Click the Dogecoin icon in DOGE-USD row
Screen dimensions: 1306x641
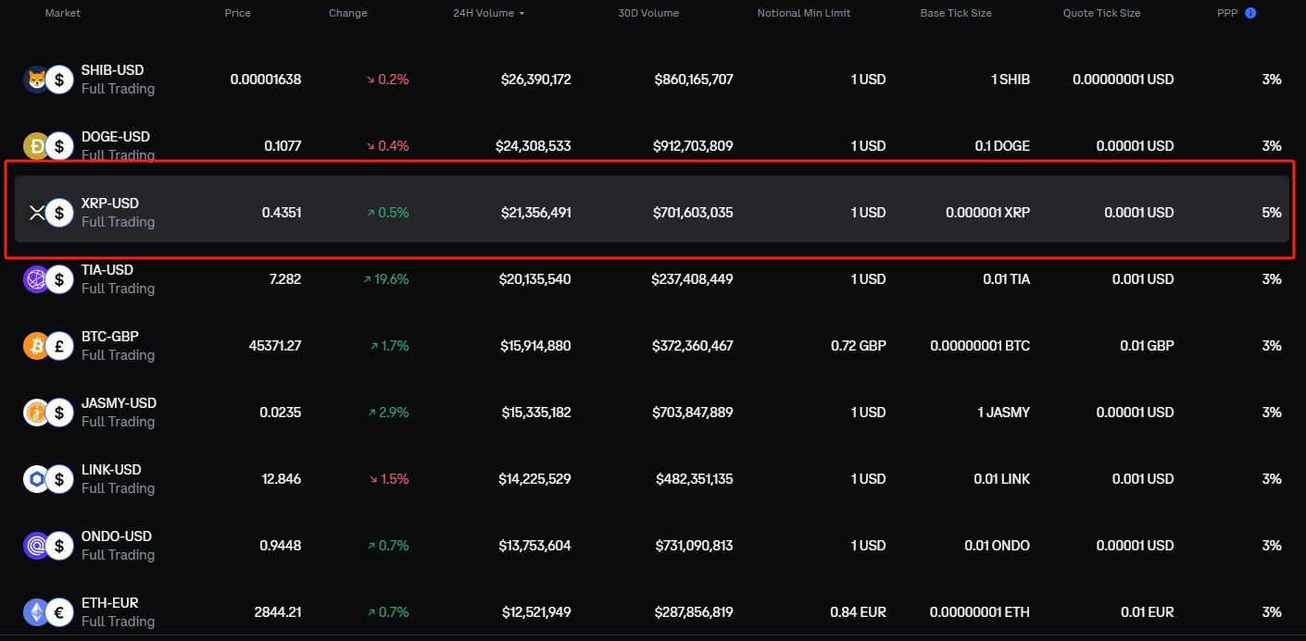35,146
